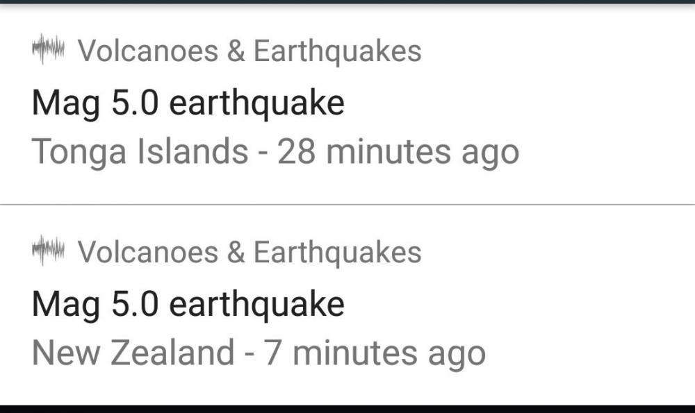Click the app name above the Tonga alert
The image size is (695, 413).
pyautogui.click(x=249, y=51)
